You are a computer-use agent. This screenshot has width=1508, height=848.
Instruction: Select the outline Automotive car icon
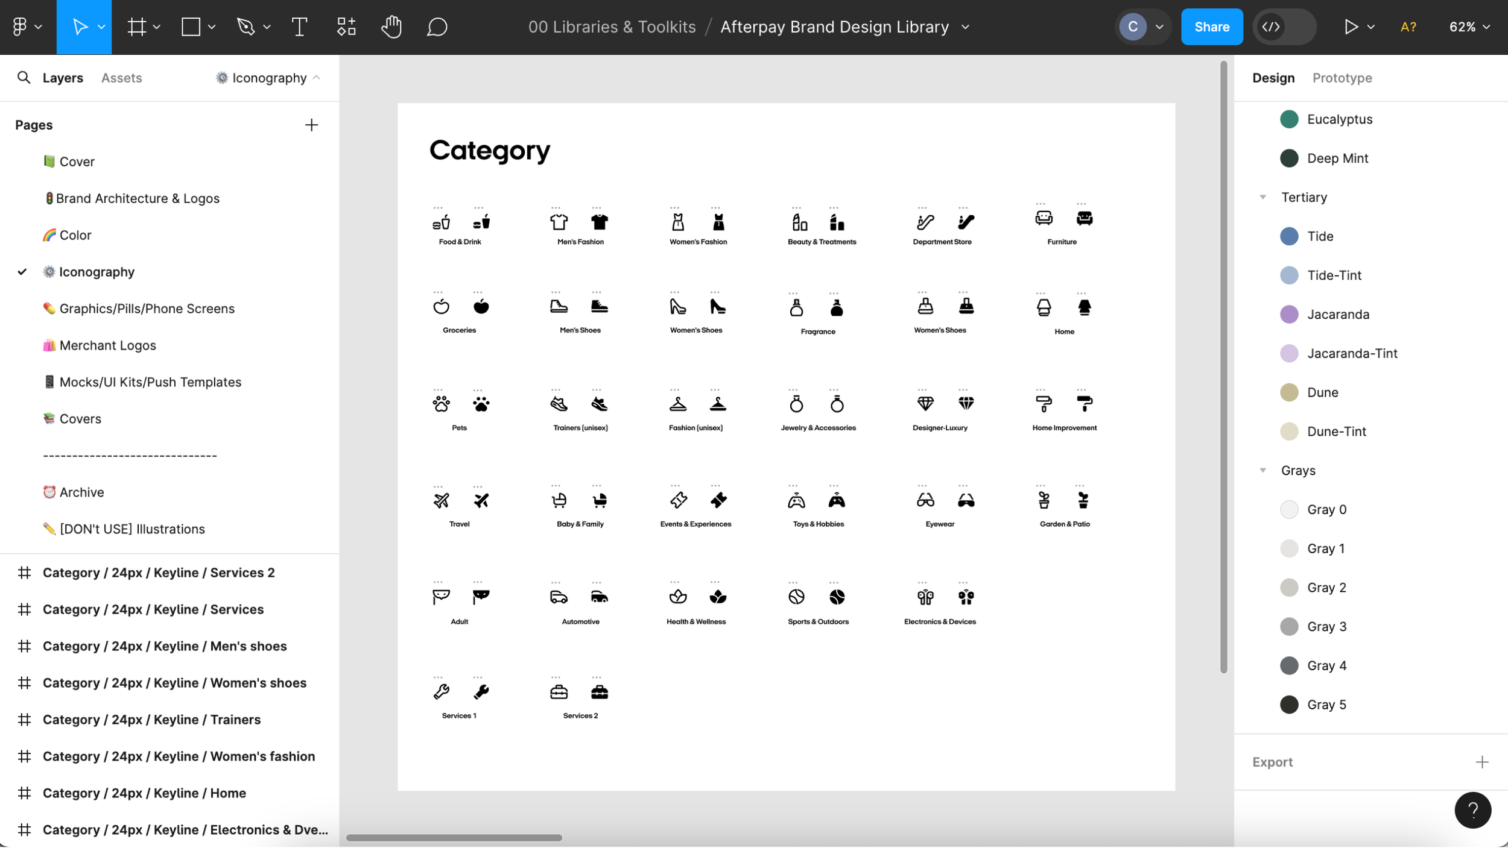click(559, 597)
